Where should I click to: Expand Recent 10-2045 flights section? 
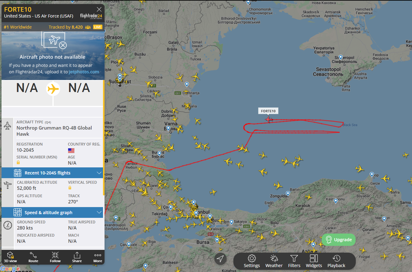(x=52, y=173)
